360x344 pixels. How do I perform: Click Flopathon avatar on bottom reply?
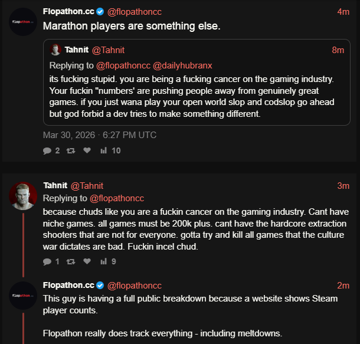[x=24, y=295]
